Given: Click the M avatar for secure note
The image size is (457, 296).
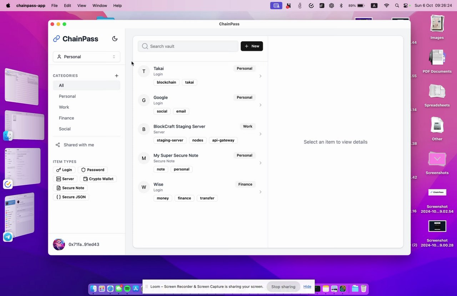Looking at the screenshot, I should click(144, 158).
